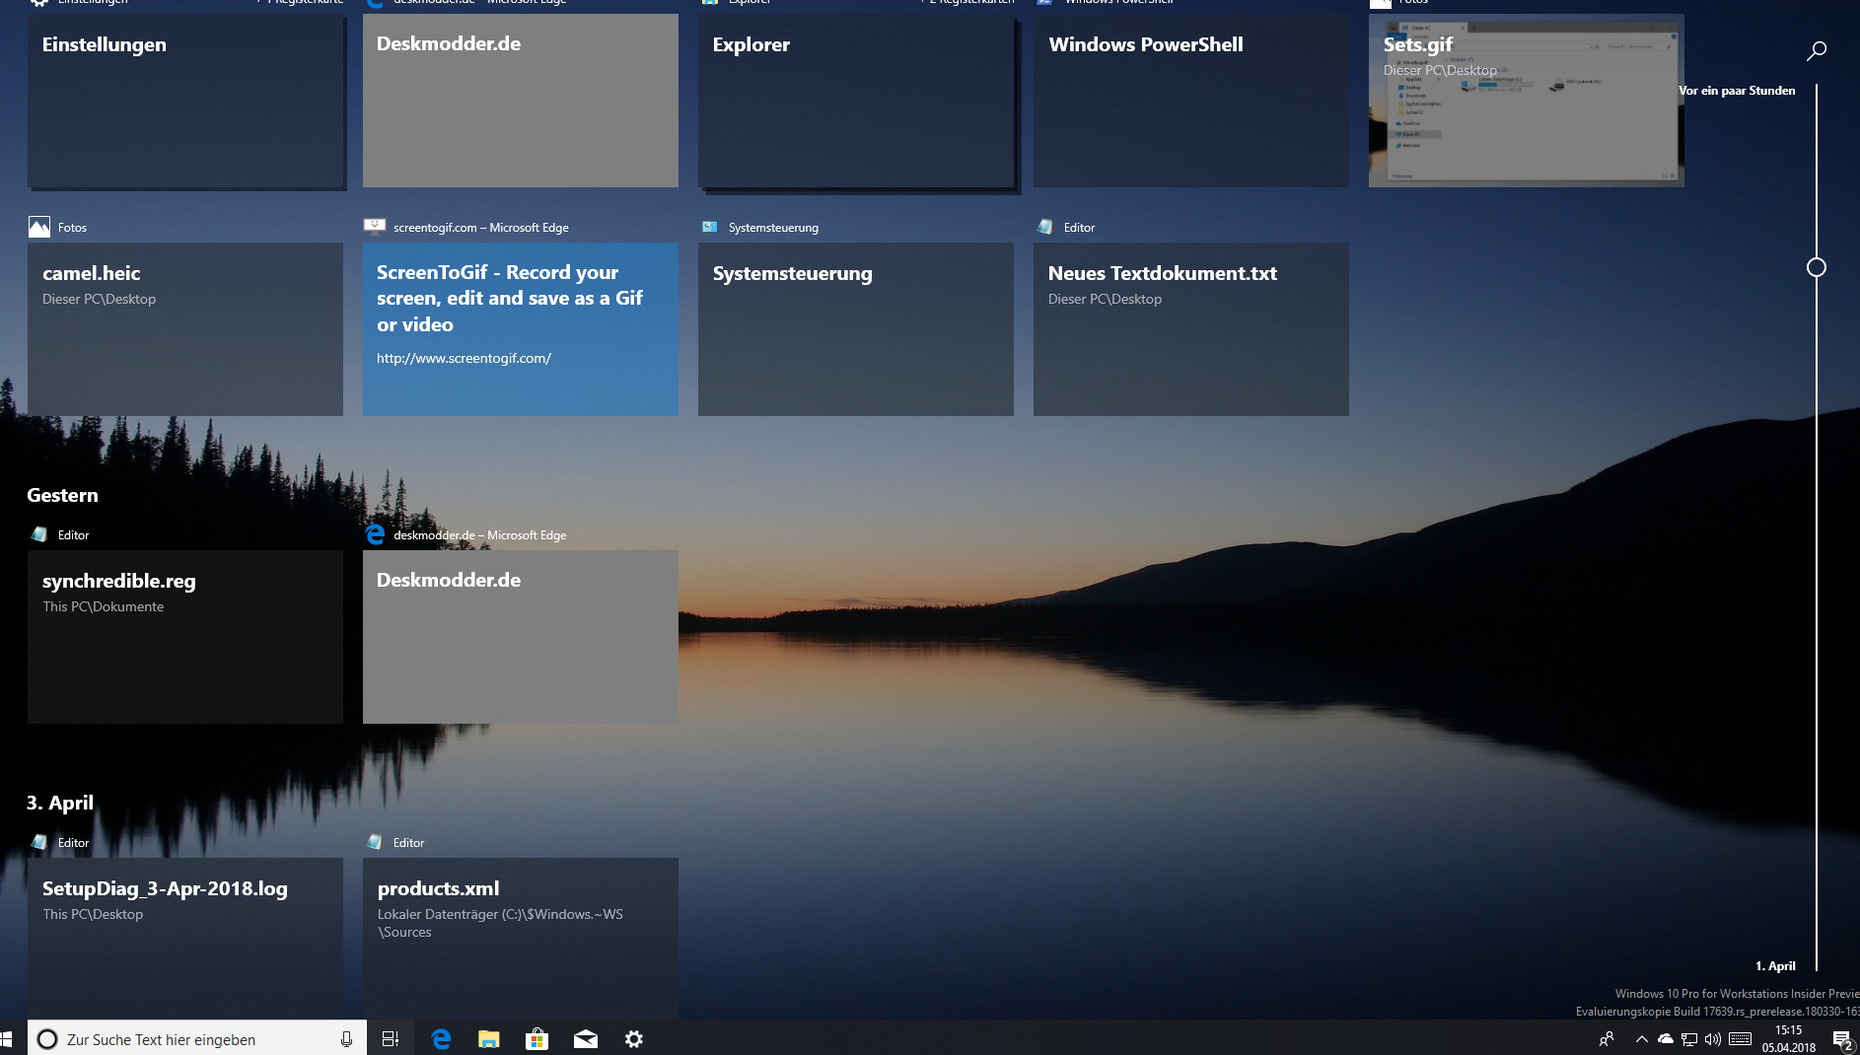Viewport: 1860px width, 1055px height.
Task: Click the screentogif.com Edge header icon
Action: click(375, 227)
